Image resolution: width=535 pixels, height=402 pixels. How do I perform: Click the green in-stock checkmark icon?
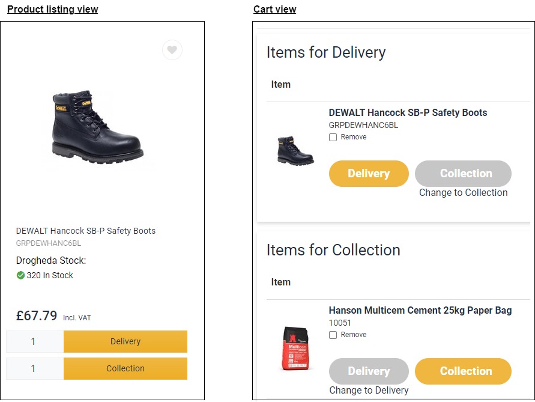click(20, 275)
